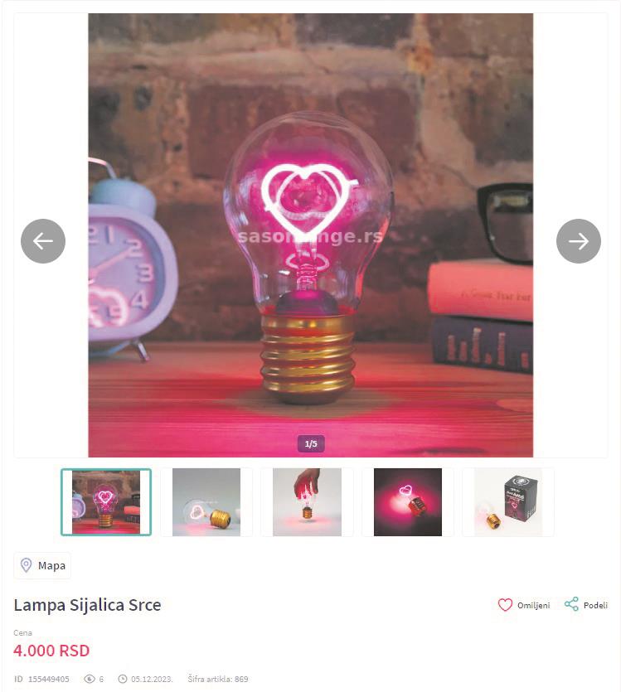
Task: Click the 1/5 image counter badge
Action: click(x=311, y=443)
